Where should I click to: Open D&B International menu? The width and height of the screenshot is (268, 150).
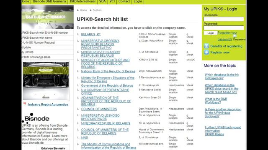[x=82, y=1]
